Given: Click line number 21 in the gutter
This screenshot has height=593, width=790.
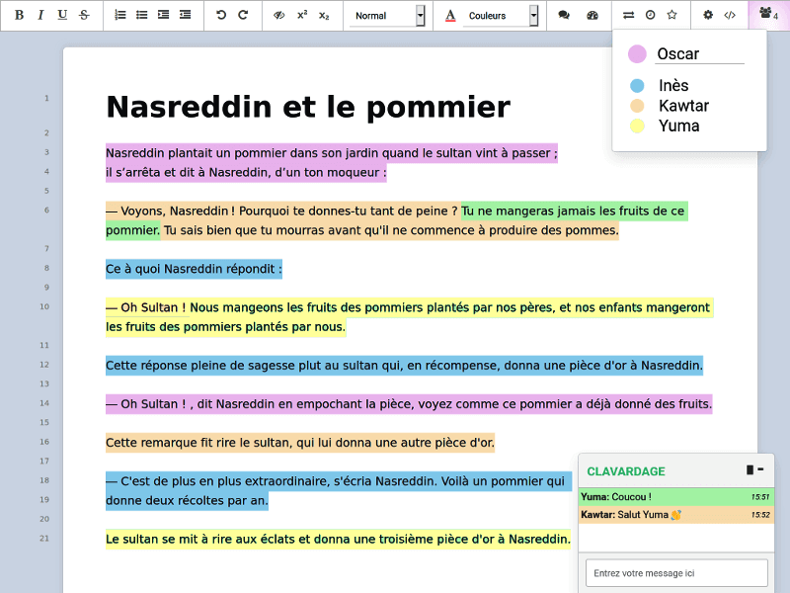Looking at the screenshot, I should tap(44, 538).
